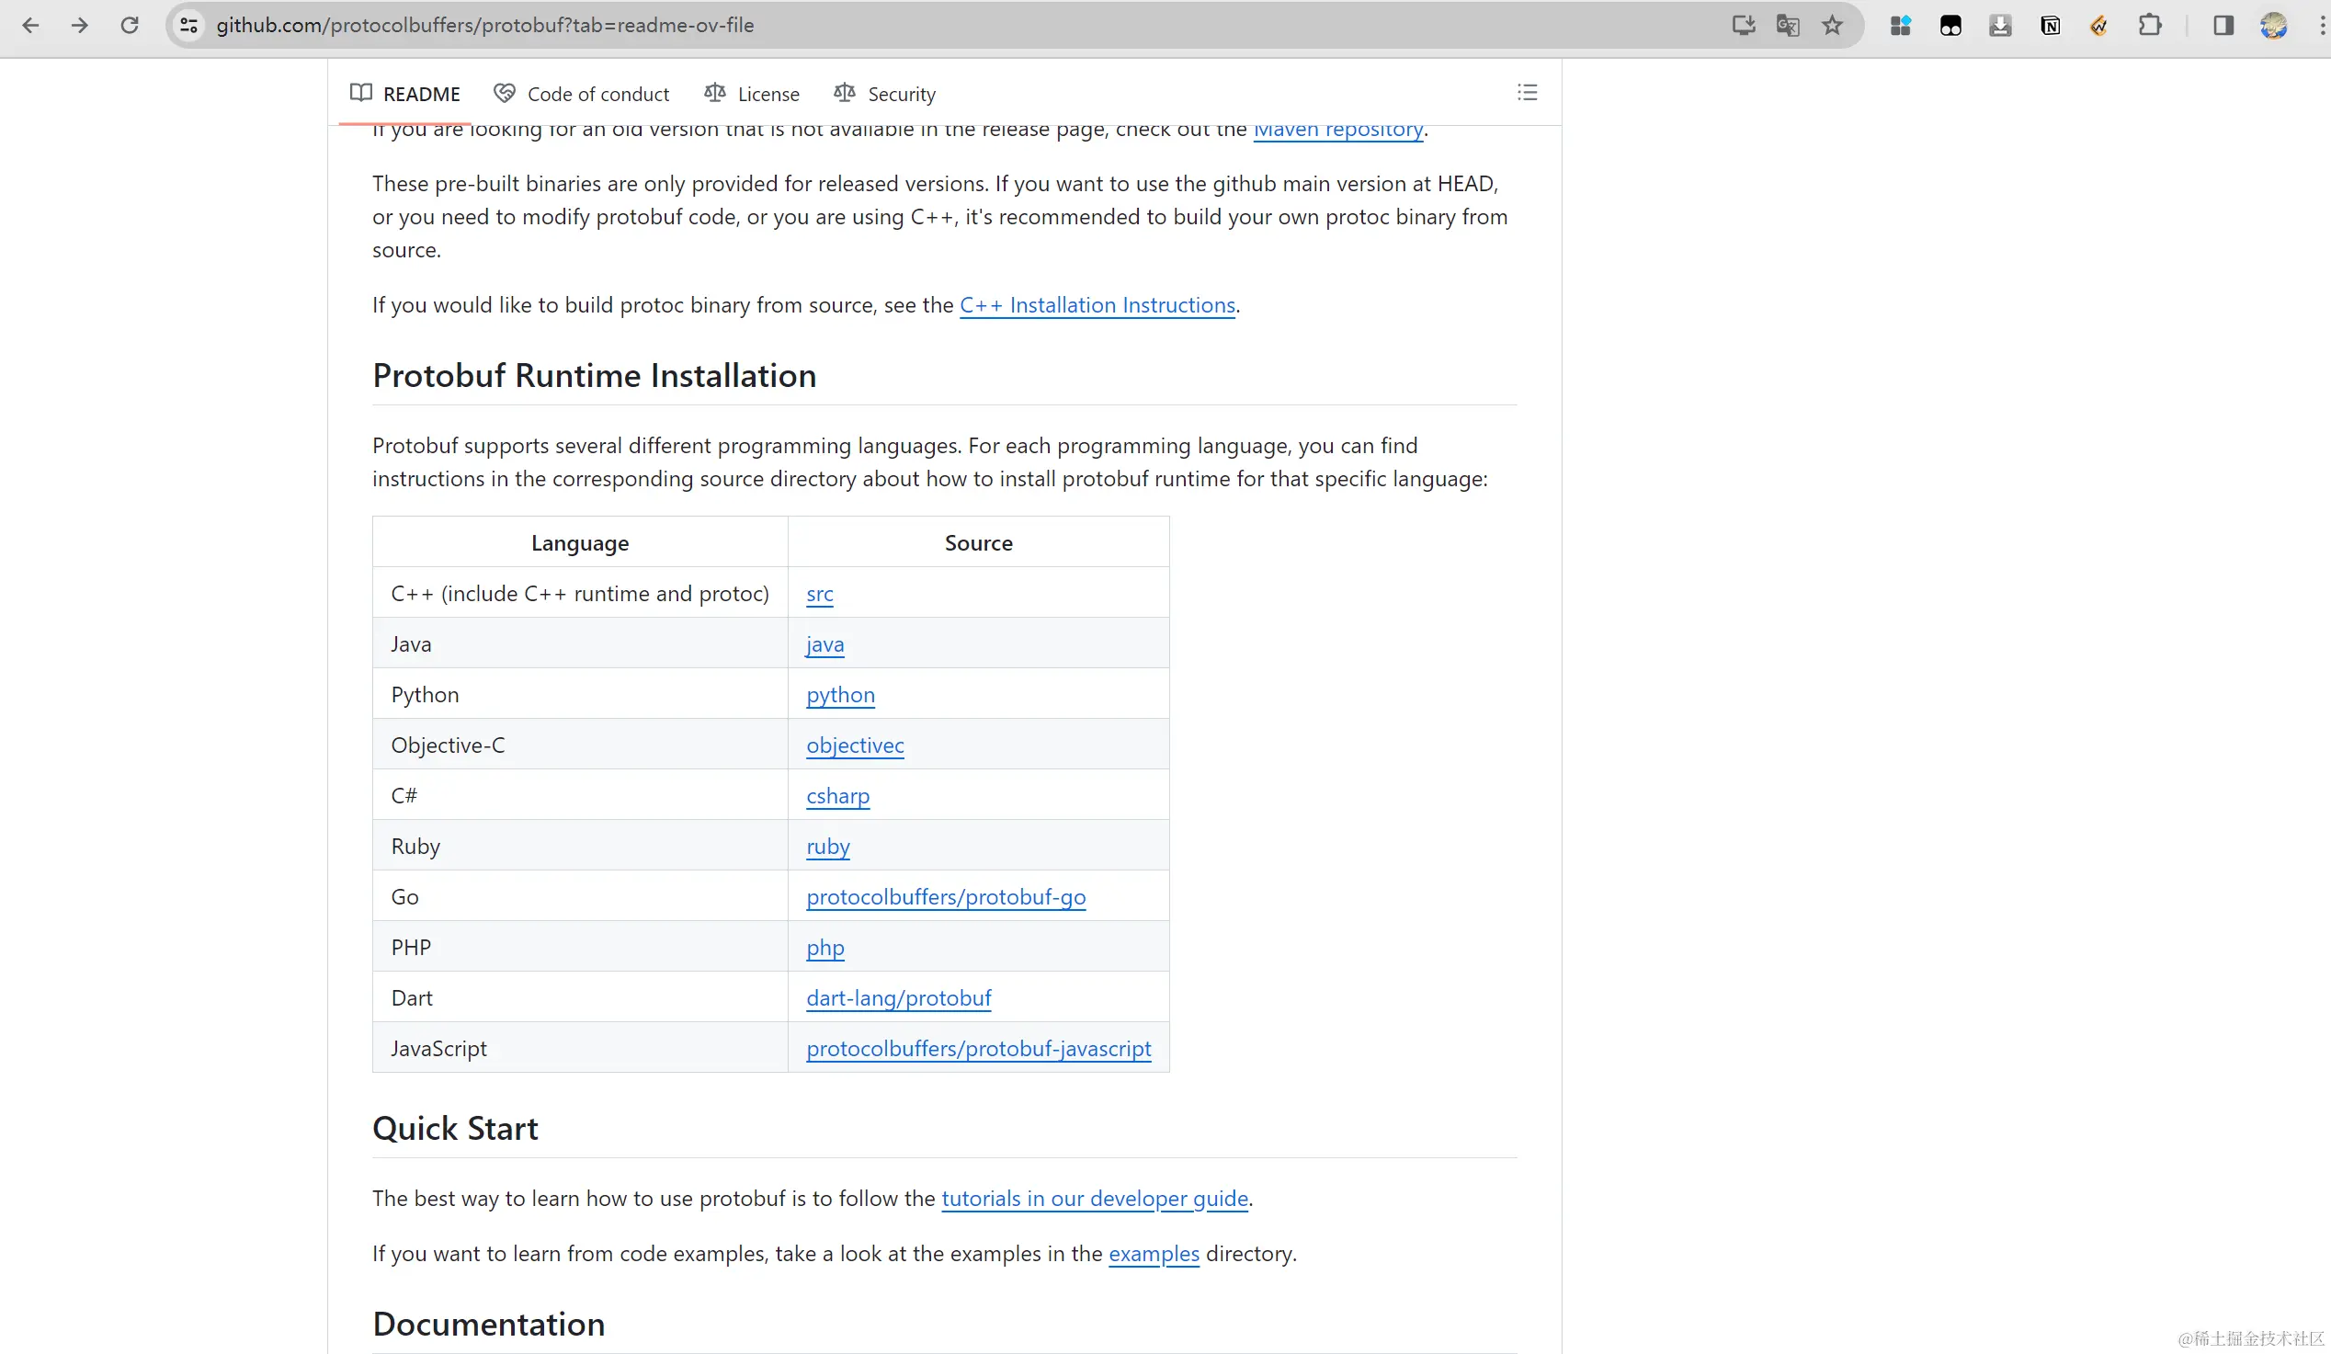Select the README tab
2331x1354 pixels.
click(x=405, y=94)
